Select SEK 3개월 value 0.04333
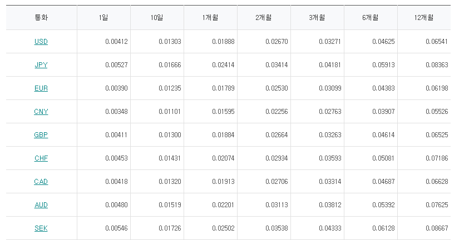Image resolution: width=469 pixels, height=240 pixels. 330,228
